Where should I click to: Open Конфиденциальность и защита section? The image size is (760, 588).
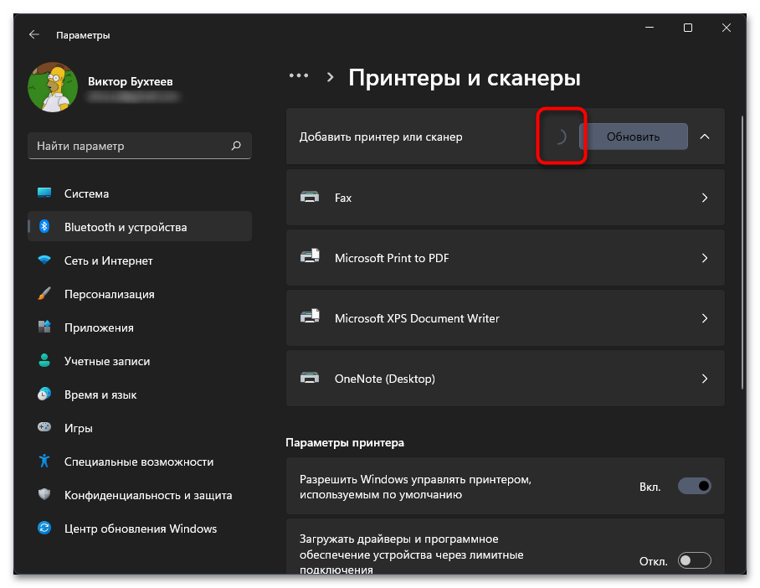click(x=140, y=494)
